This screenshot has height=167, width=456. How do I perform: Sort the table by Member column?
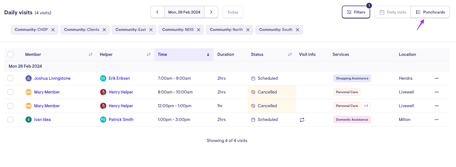(90, 54)
